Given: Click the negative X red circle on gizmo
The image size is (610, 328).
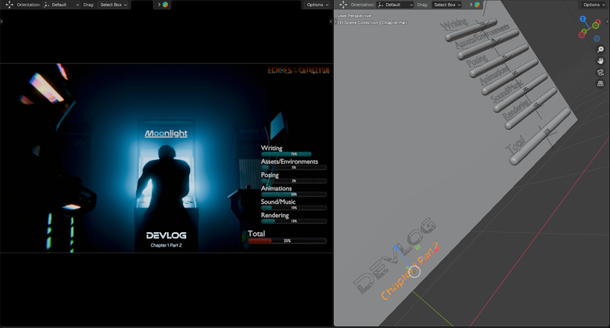Looking at the screenshot, I should pyautogui.click(x=582, y=35).
